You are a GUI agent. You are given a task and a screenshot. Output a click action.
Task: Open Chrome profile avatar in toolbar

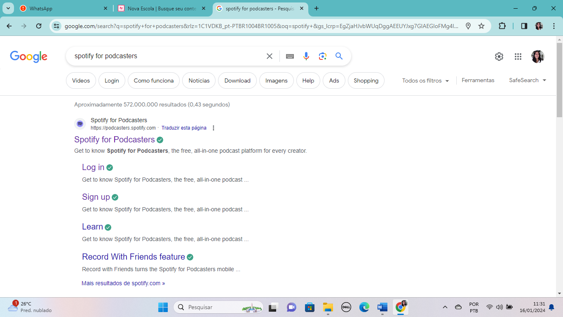point(539,26)
